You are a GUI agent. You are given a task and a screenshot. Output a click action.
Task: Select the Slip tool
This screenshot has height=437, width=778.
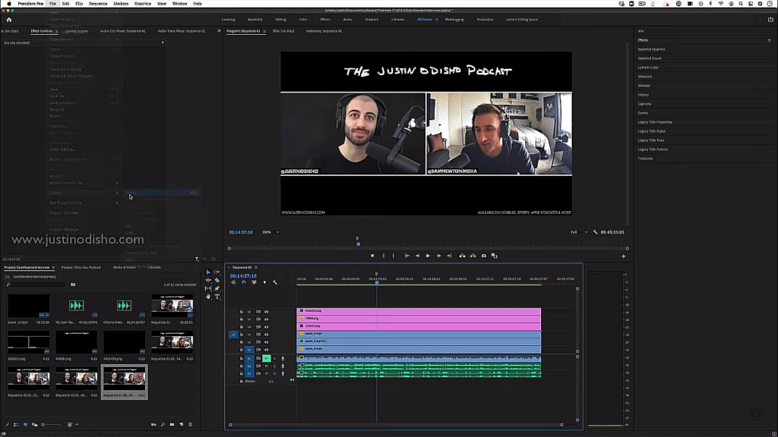pyautogui.click(x=208, y=288)
